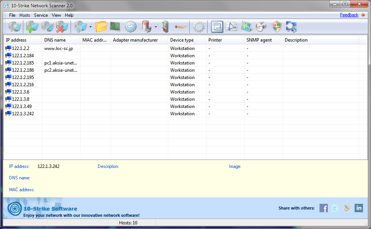Delete the selected host
The image size is (371, 229).
click(61, 26)
